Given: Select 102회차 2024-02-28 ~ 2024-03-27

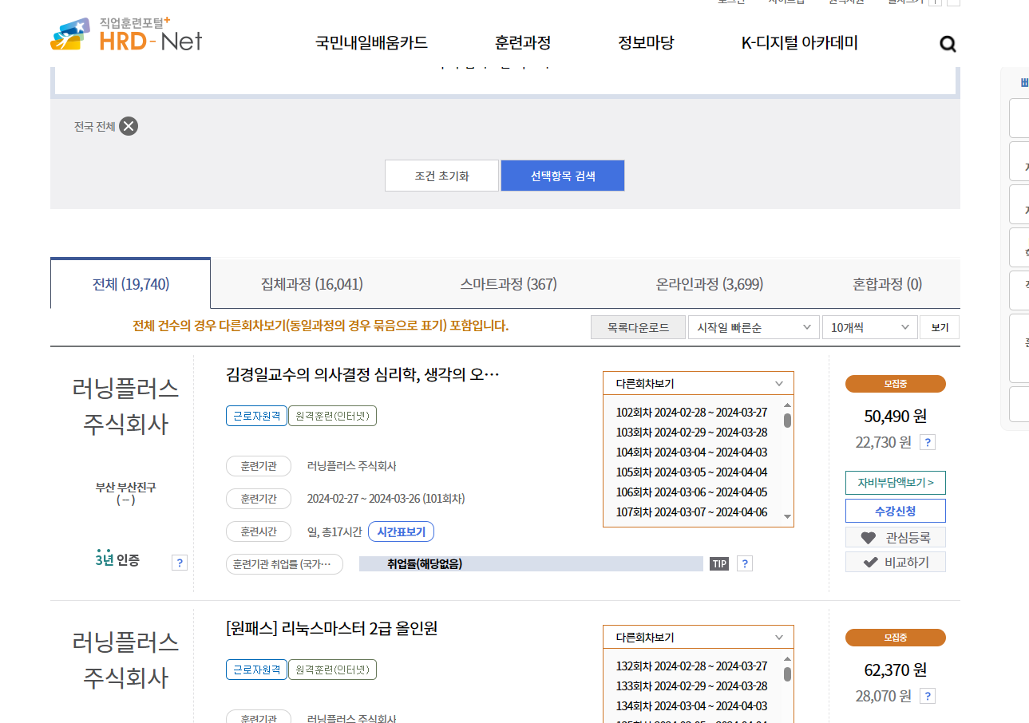Looking at the screenshot, I should point(691,413).
